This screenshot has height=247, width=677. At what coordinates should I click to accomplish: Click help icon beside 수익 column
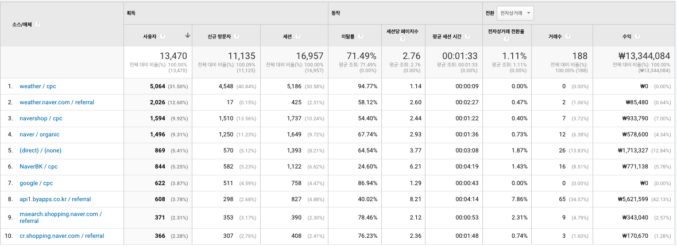point(637,36)
